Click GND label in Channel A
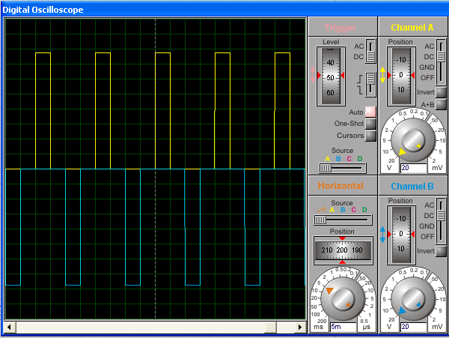The width and height of the screenshot is (449, 338). [x=427, y=67]
